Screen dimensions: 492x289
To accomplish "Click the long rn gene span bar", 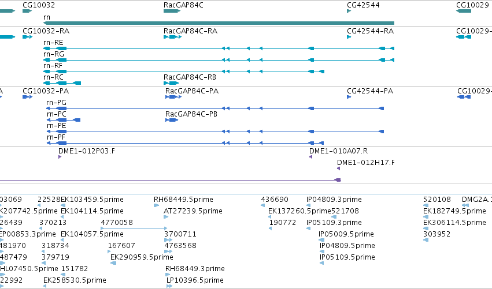I will tap(219, 23).
